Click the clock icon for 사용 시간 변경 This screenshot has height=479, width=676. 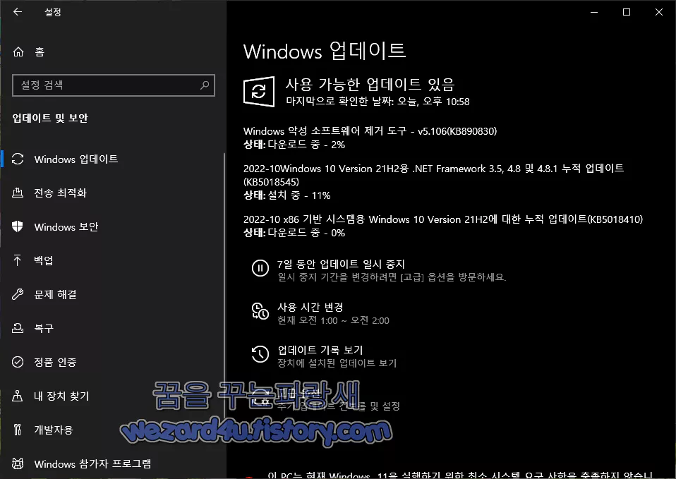pos(260,311)
